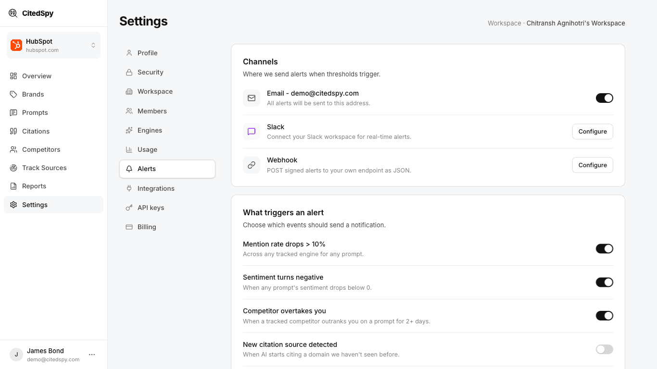Switch to the Members tab
This screenshot has height=369, width=657.
pos(167,111)
